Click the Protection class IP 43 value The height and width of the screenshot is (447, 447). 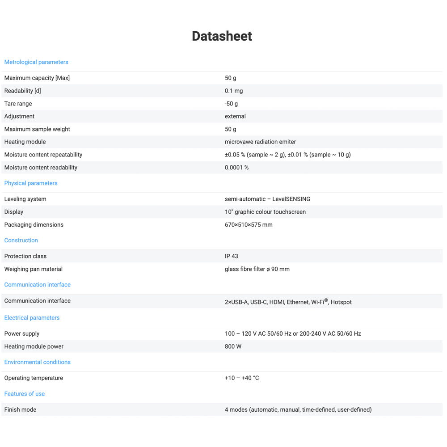pyautogui.click(x=232, y=256)
